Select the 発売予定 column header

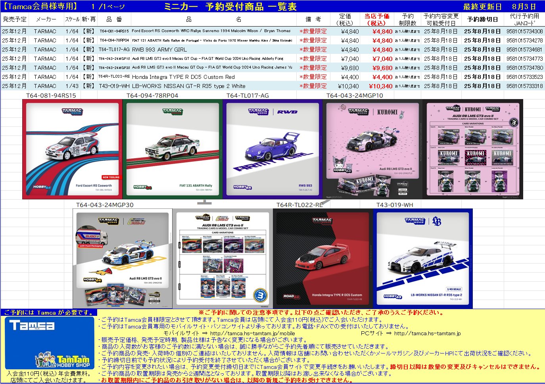(15, 19)
